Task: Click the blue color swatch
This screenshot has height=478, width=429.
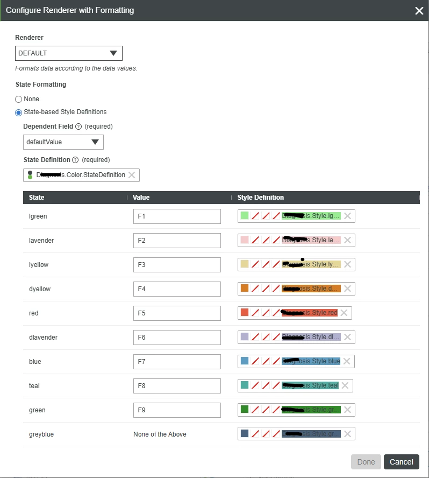Action: click(245, 361)
